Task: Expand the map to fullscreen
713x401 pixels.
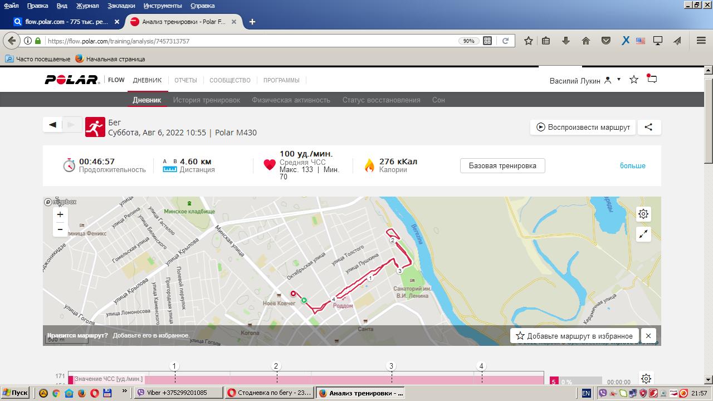Action: coord(643,234)
